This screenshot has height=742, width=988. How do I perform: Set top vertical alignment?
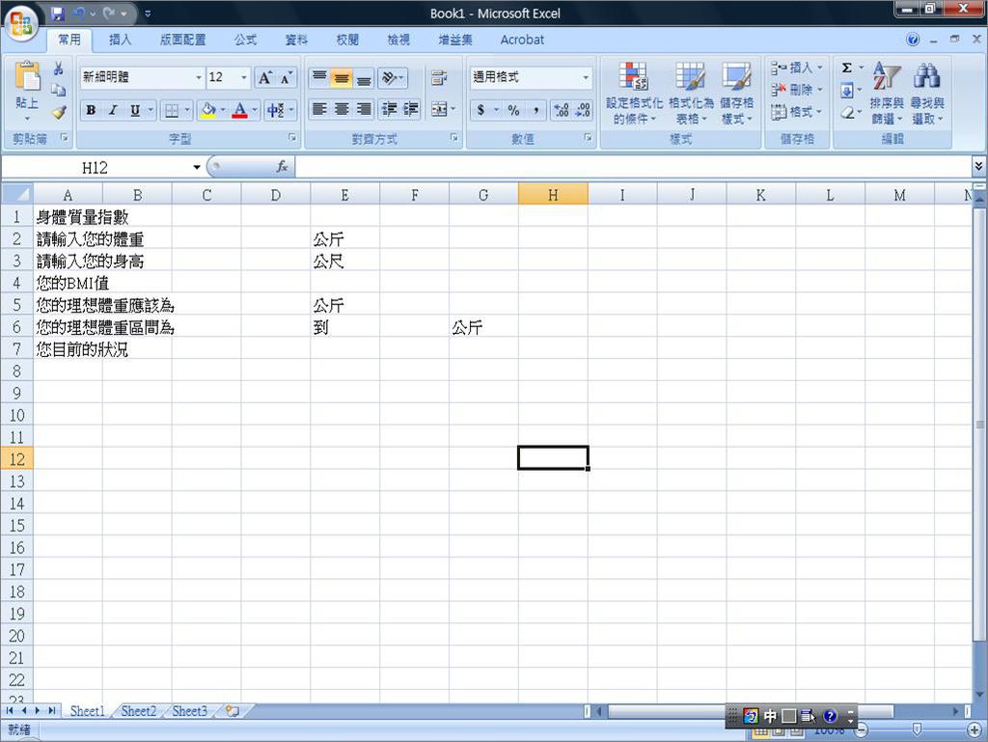click(319, 77)
